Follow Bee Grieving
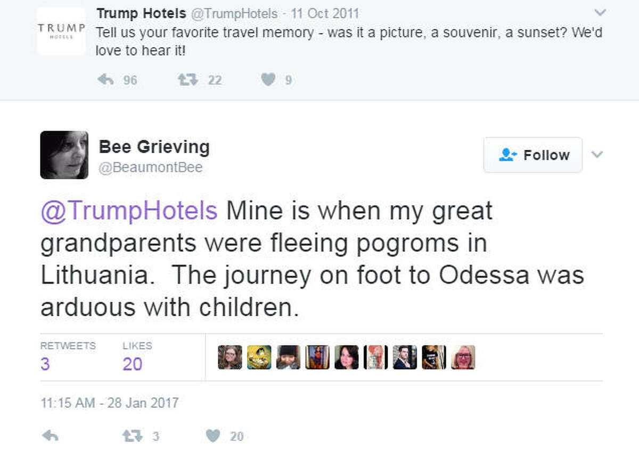 533,155
